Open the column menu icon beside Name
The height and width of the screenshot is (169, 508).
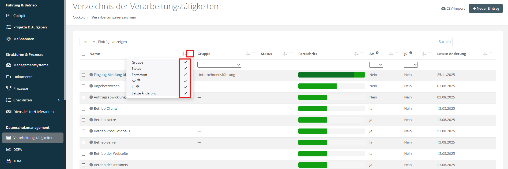190,54
